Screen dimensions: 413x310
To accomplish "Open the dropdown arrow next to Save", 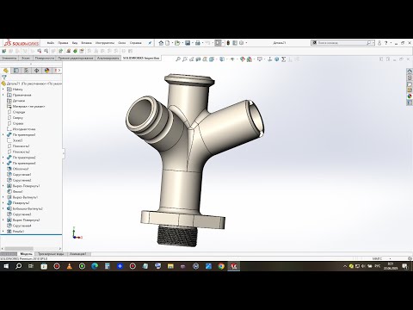I will point(192,43).
